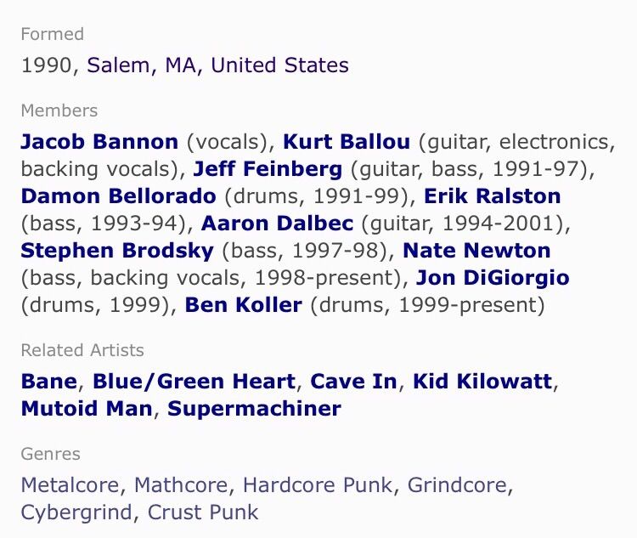This screenshot has width=637, height=538.
Task: Open the Jacob Bannon member link
Action: pos(99,142)
